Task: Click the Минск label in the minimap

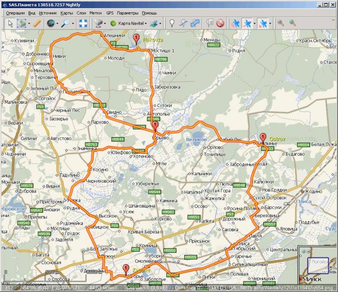Action: [x=311, y=279]
